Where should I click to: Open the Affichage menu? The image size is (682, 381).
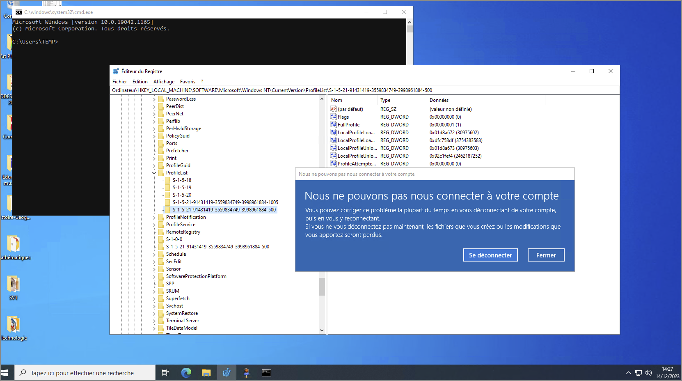(164, 82)
